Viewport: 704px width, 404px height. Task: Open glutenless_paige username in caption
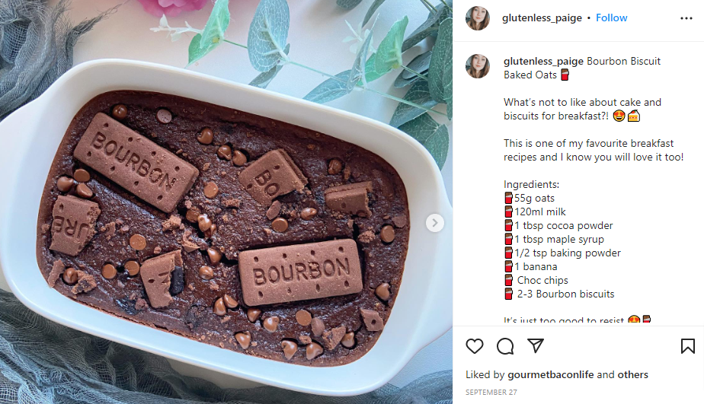pos(543,61)
